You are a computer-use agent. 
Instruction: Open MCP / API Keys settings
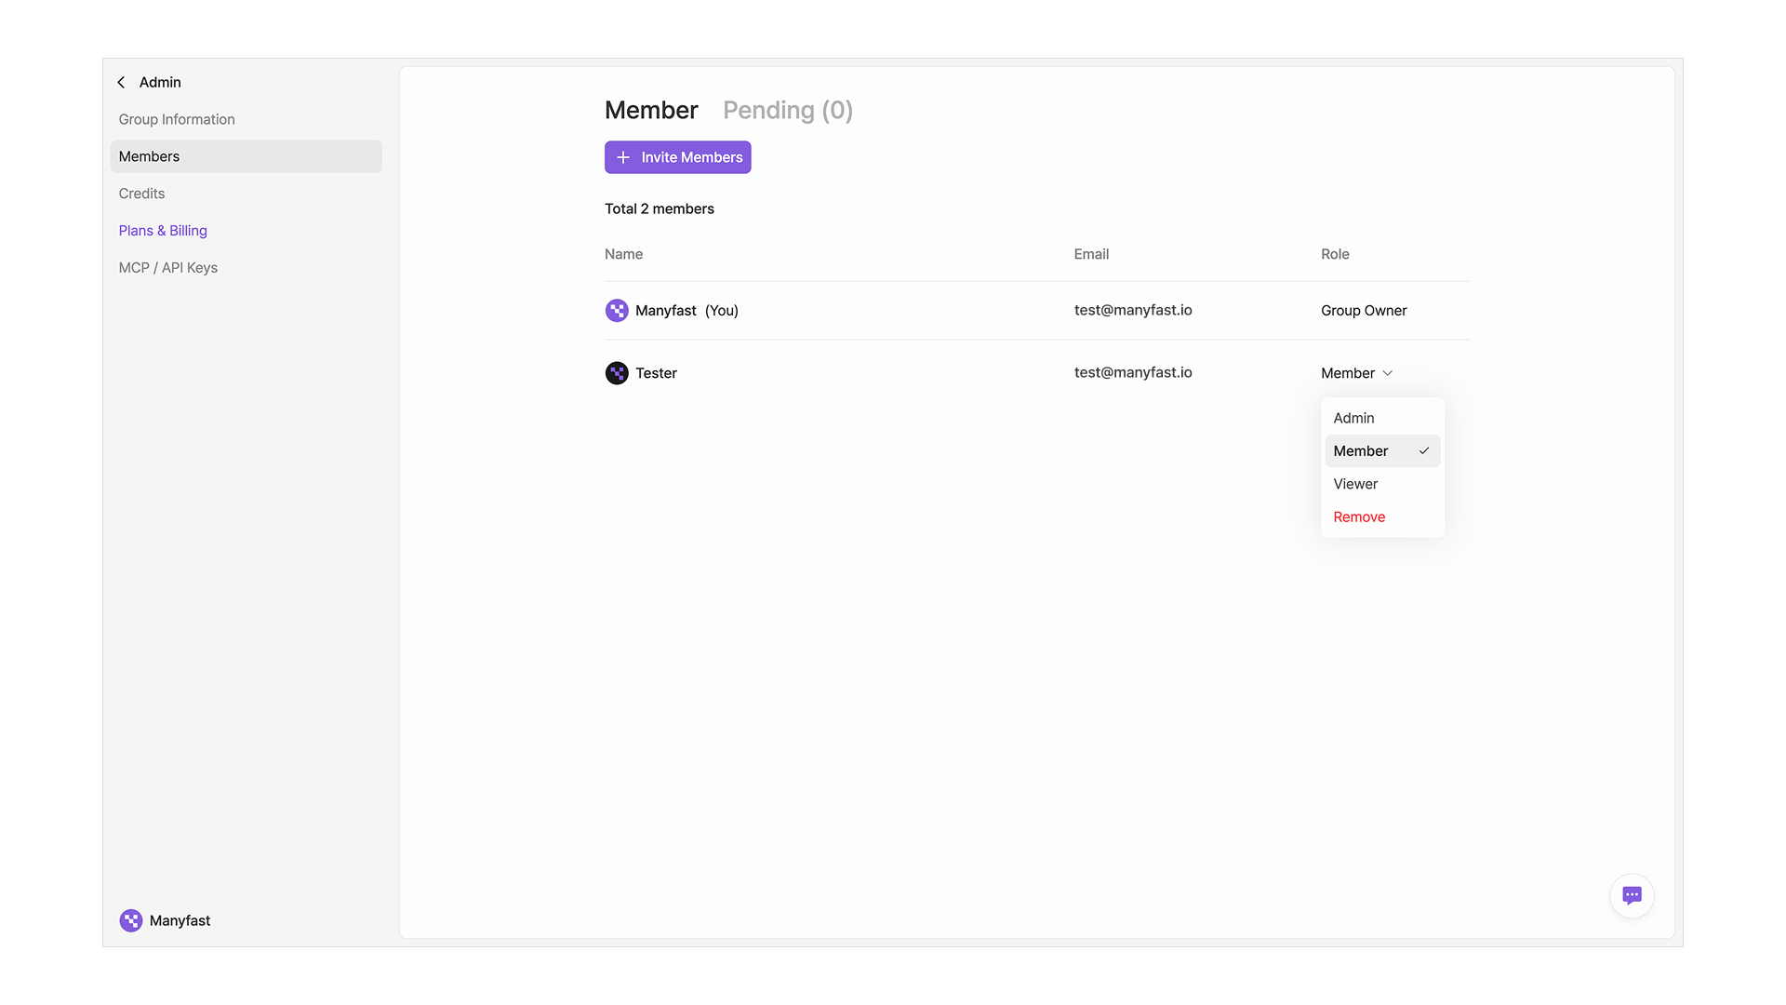[168, 268]
